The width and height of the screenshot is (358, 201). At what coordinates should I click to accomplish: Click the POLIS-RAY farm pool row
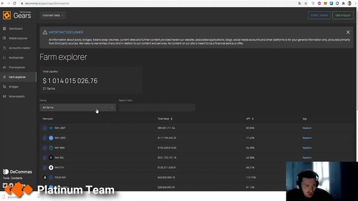163,178
